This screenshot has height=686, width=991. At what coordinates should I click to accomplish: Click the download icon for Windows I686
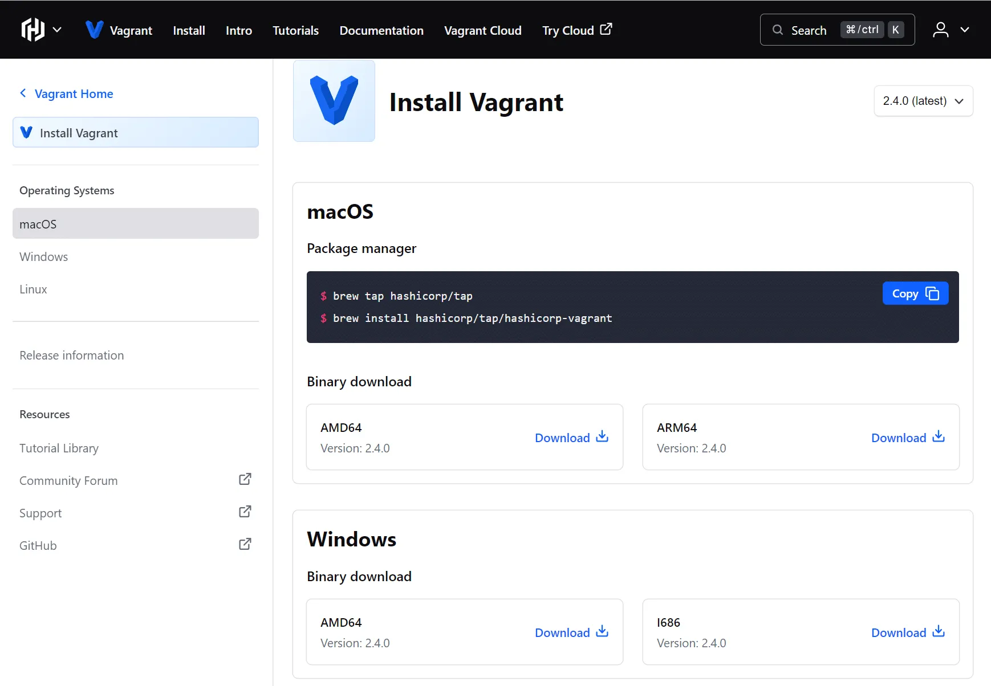coord(939,631)
